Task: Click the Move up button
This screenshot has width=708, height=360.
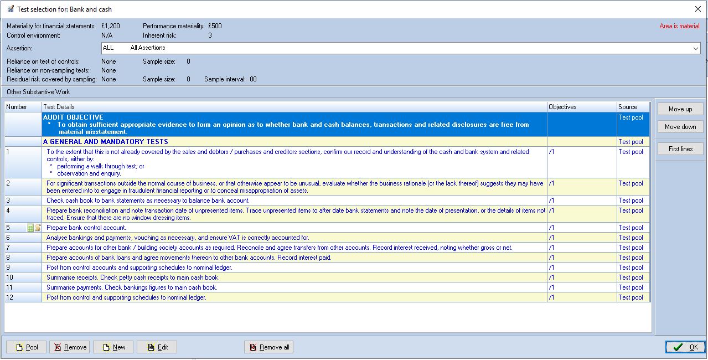Action: point(680,109)
